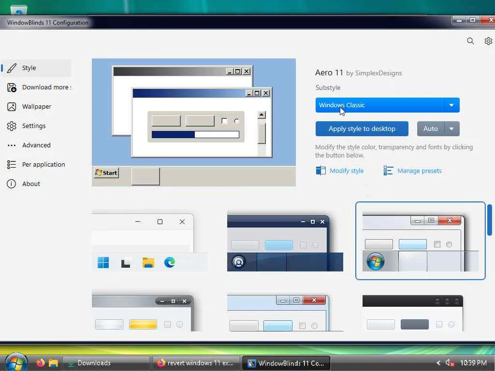Click the 10:39 PM clock
This screenshot has height=371, width=495.
coord(473,363)
